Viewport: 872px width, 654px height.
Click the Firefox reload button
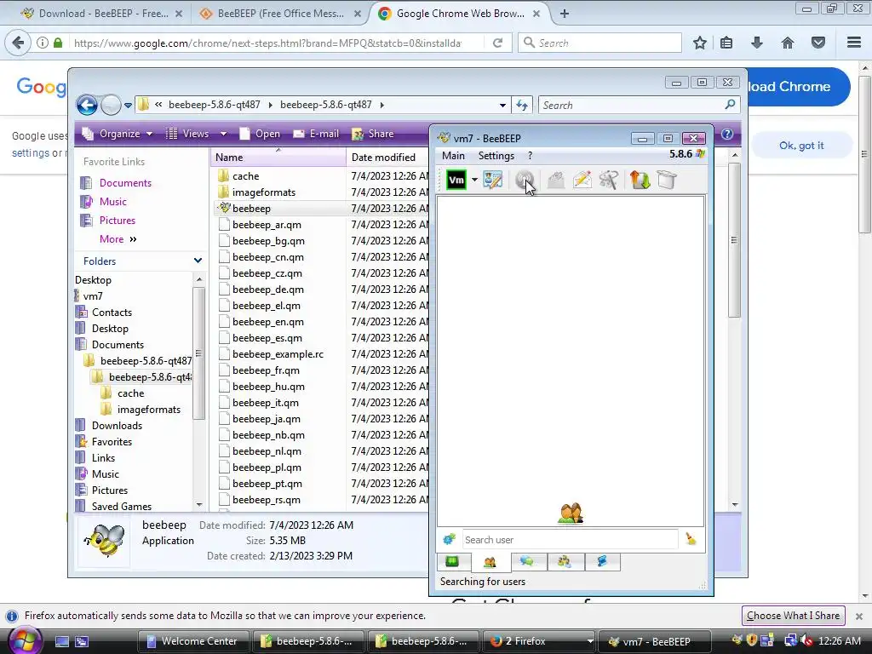point(497,43)
